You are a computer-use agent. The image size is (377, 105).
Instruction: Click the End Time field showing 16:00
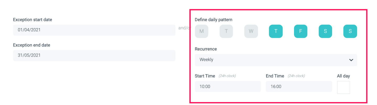(299, 86)
